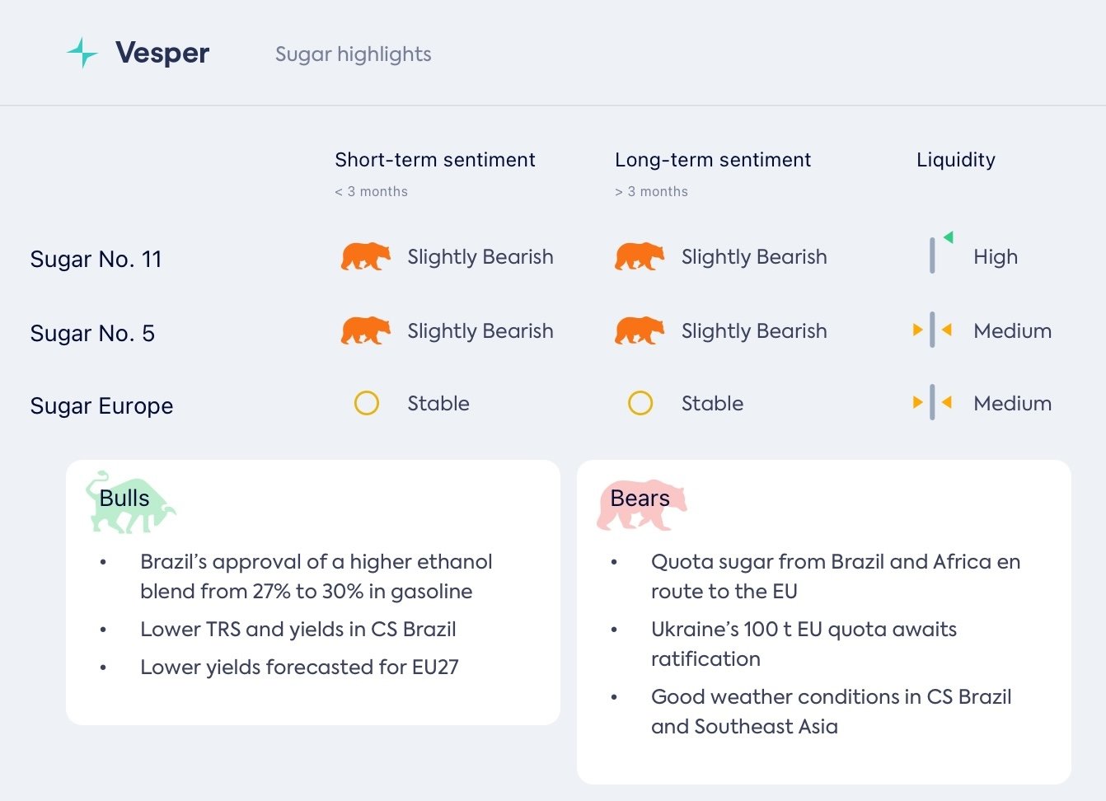Open the Sugar highlights heading
Image resolution: width=1106 pixels, height=801 pixels.
353,54
